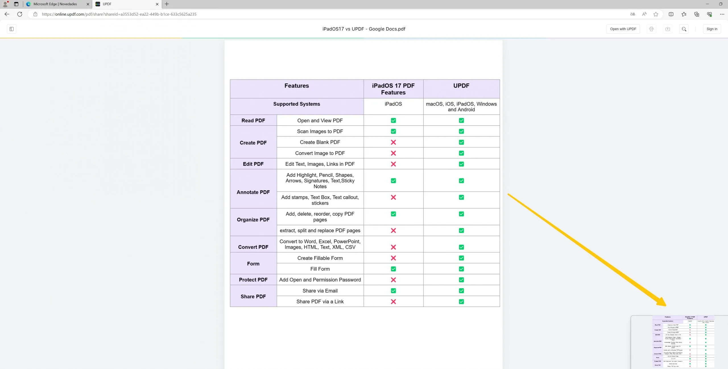The width and height of the screenshot is (728, 369).
Task: Click Share PDF via a Link text
Action: click(320, 302)
